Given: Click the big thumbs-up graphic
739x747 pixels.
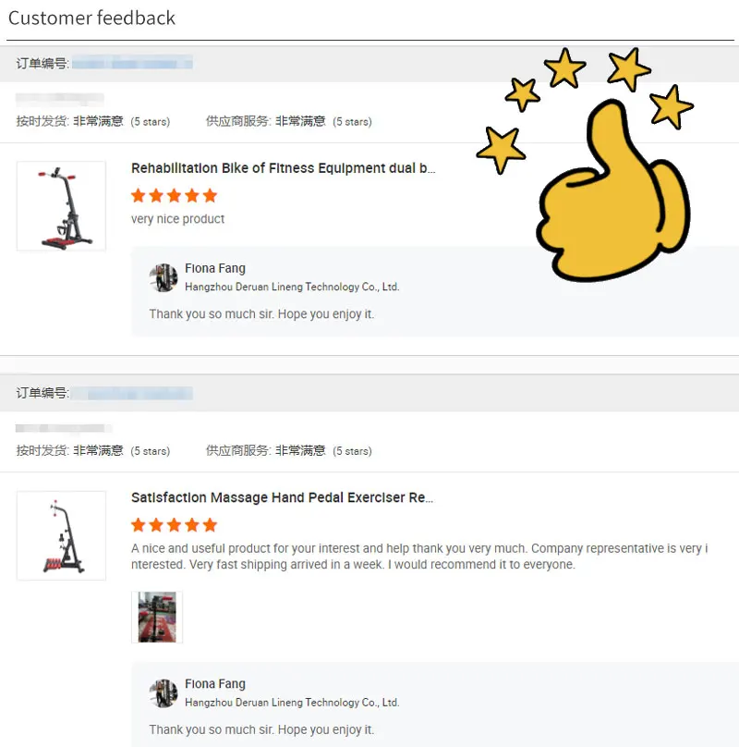Looking at the screenshot, I should 613,190.
